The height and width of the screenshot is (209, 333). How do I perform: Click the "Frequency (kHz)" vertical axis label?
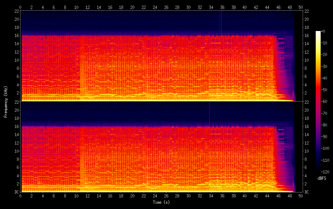click(x=6, y=102)
